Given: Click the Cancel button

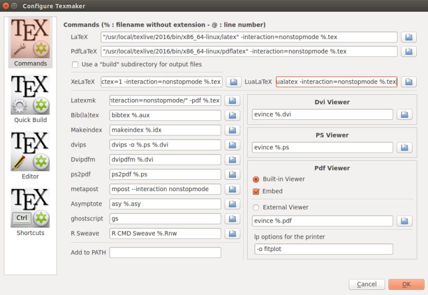Looking at the screenshot, I should point(366,284).
